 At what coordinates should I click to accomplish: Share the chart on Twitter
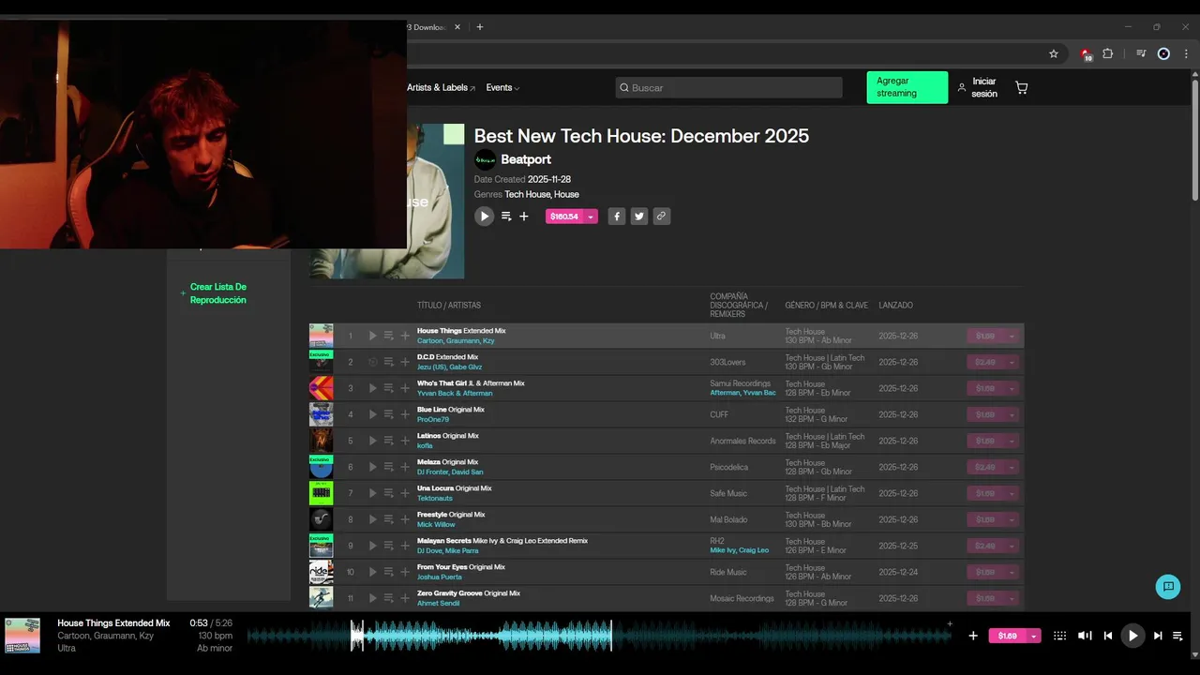pyautogui.click(x=639, y=217)
